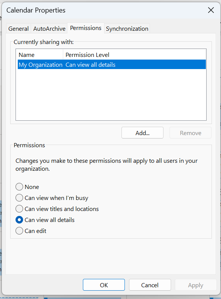Select Can view all details radio button
221x299 pixels.
pyautogui.click(x=45, y=220)
